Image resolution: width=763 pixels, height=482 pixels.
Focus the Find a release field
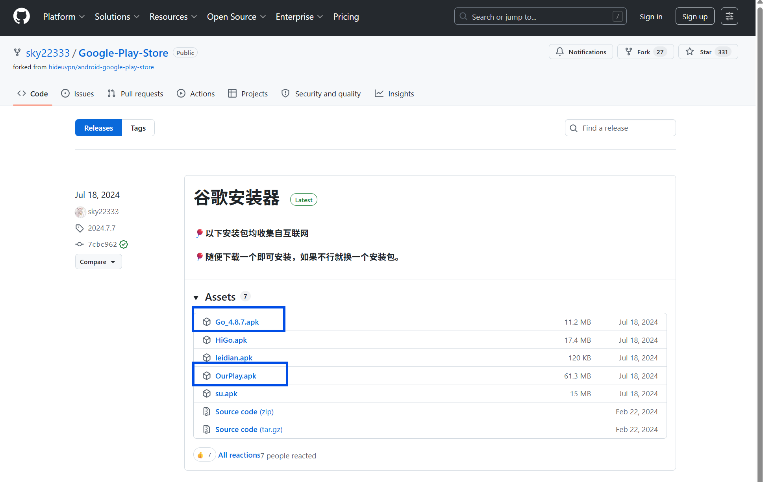coord(620,128)
